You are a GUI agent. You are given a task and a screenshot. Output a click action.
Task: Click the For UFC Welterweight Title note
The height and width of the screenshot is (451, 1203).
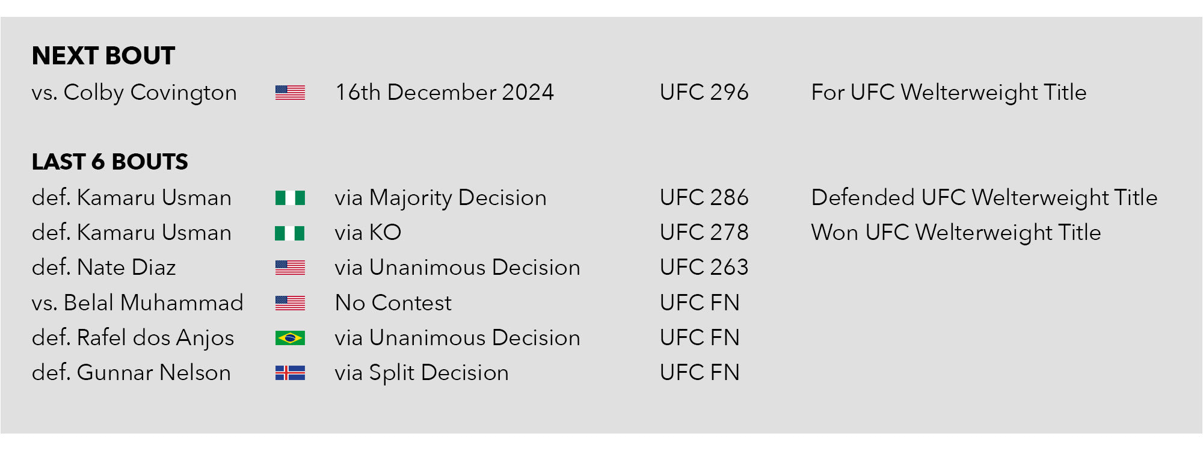949,93
